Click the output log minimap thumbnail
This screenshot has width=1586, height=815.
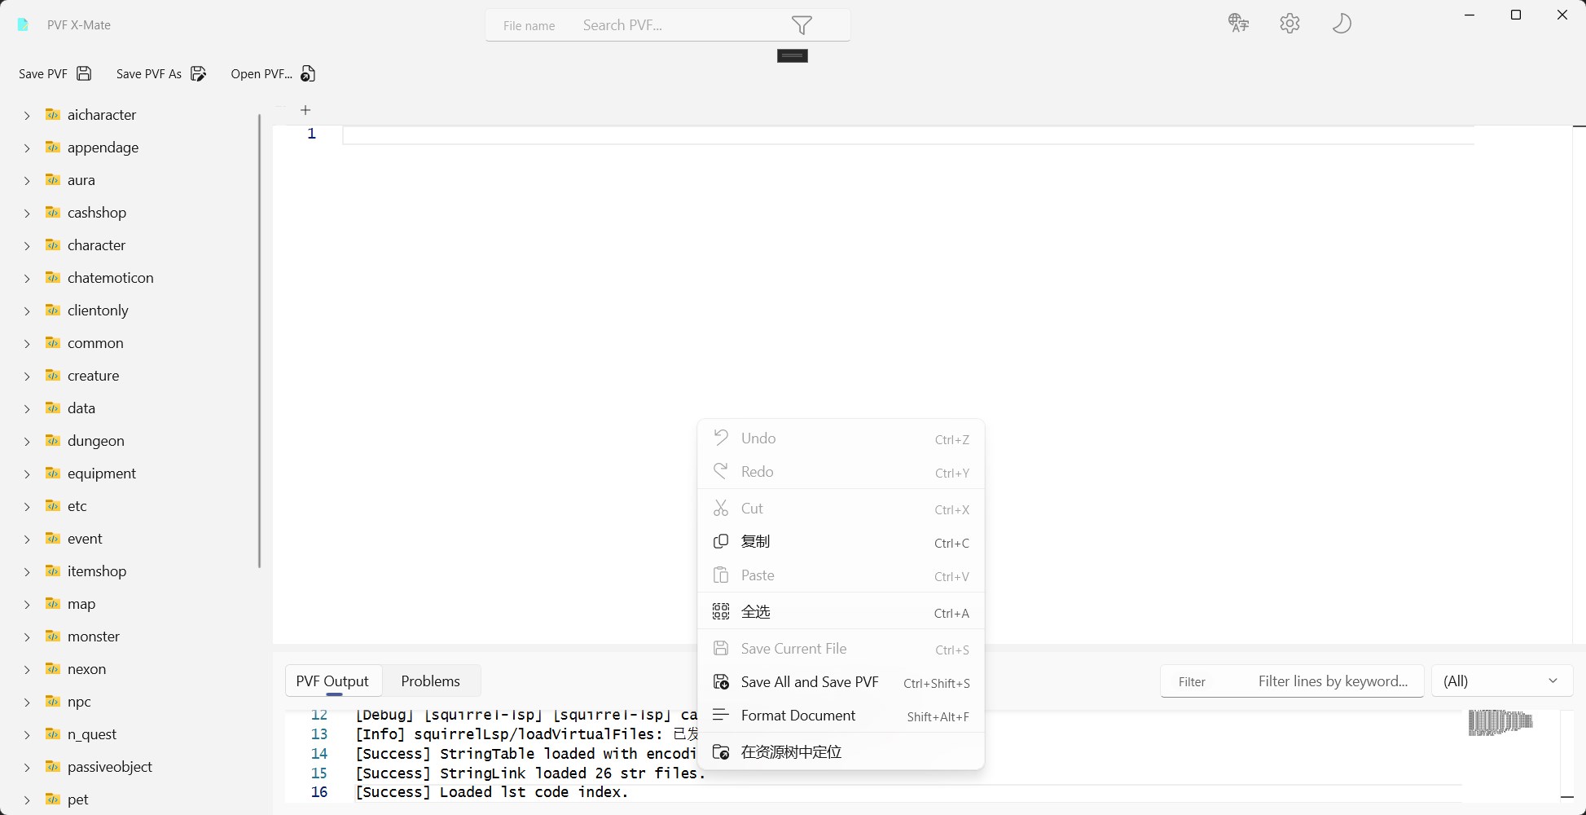(x=1500, y=723)
